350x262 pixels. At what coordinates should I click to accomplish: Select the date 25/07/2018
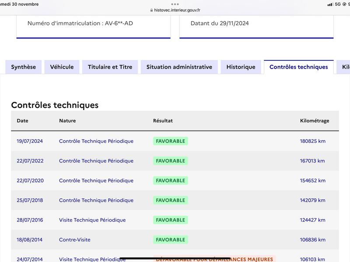30,200
